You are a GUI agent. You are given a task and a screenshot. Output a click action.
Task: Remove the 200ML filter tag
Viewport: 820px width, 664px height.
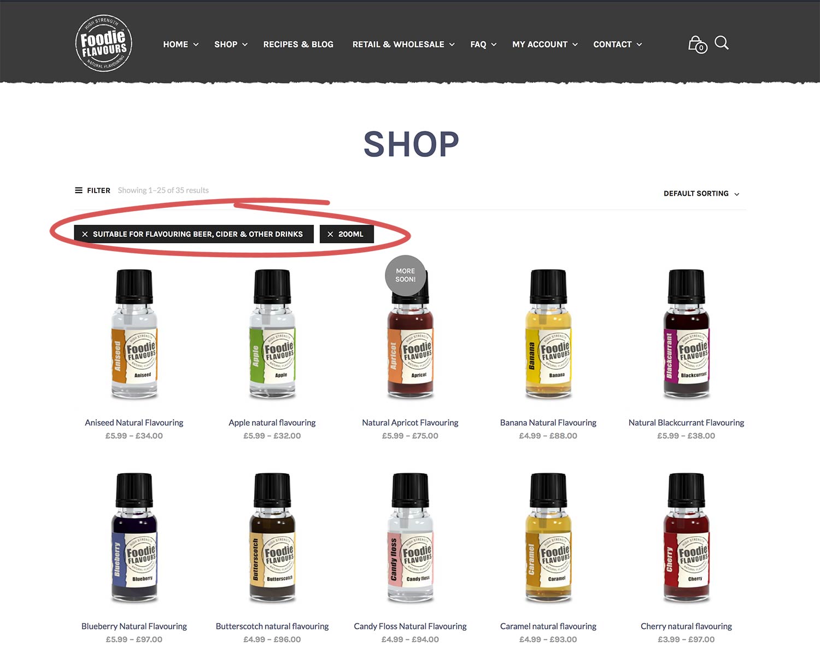pyautogui.click(x=347, y=234)
